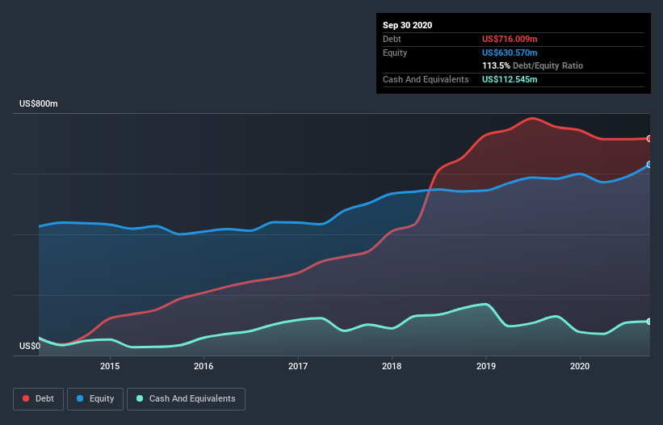Click the Debt label in tooltip
Viewport: 663px width, 425px height.
click(x=392, y=39)
